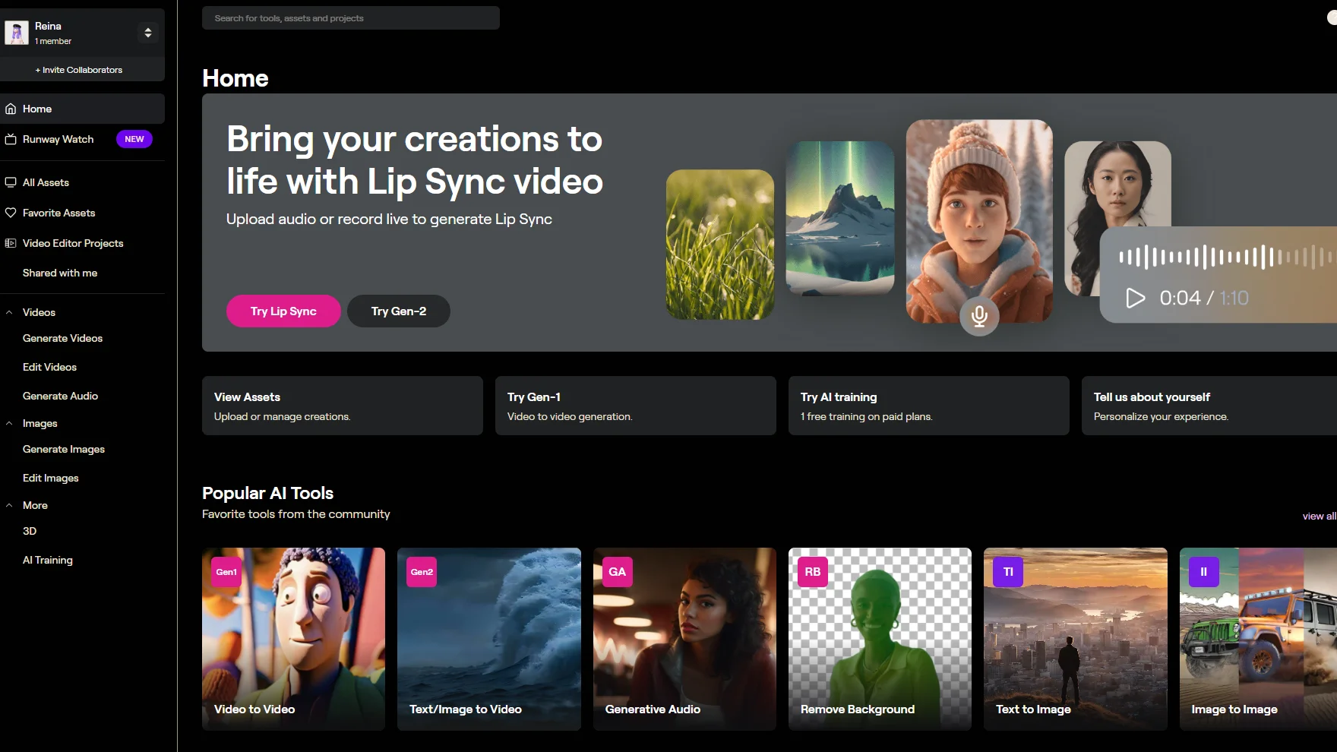Viewport: 1337px width, 752px height.
Task: Click the RB badge on Remove Background
Action: coord(813,572)
